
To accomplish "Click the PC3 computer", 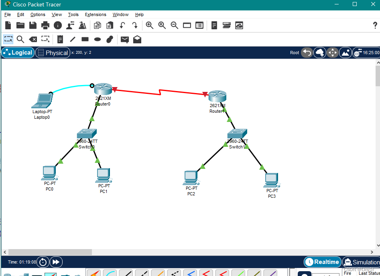I will coord(272,180).
